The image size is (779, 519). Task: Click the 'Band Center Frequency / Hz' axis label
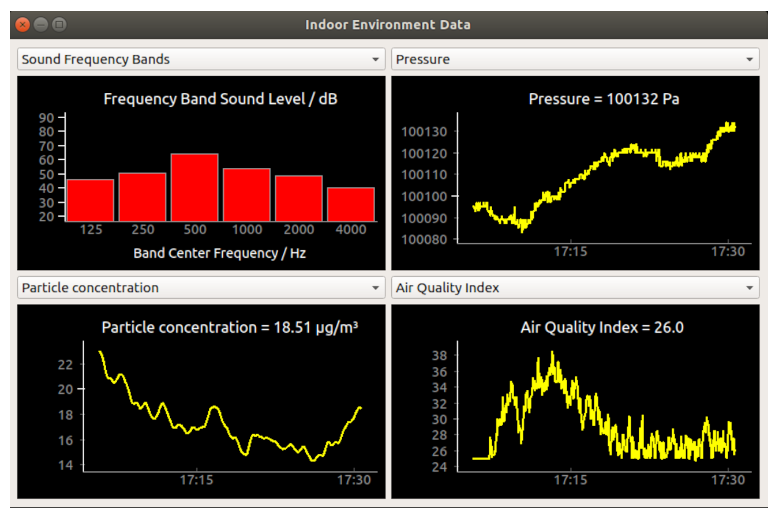pyautogui.click(x=220, y=253)
